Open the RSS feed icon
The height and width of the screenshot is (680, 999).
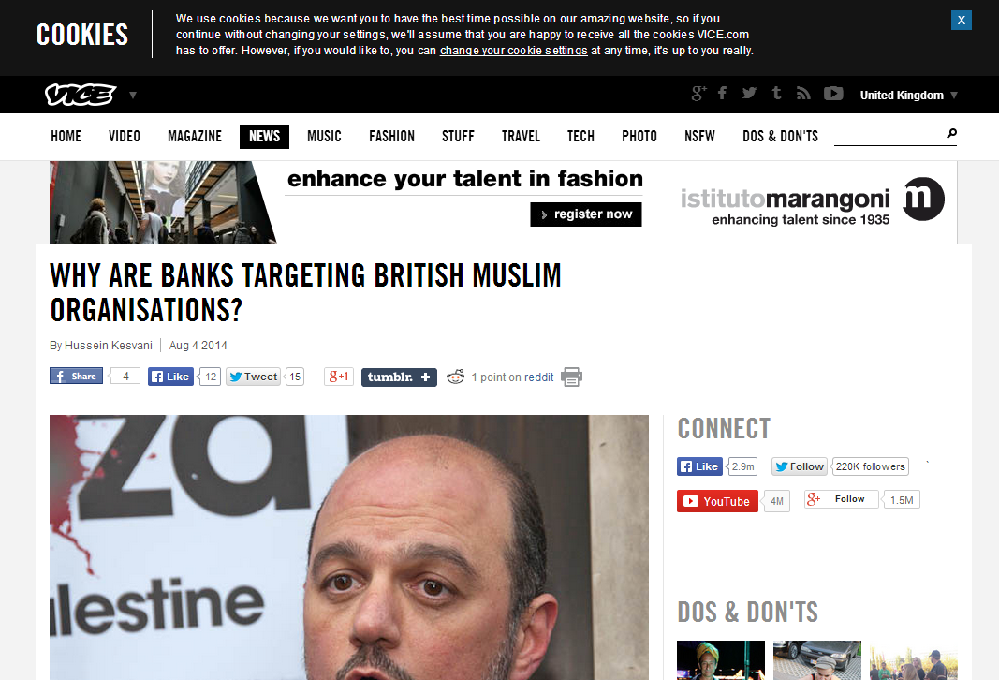pyautogui.click(x=803, y=94)
